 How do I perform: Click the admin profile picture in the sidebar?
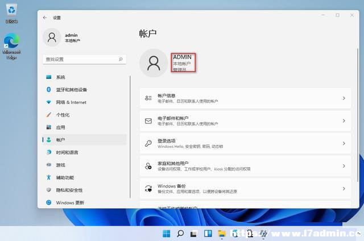[52, 38]
